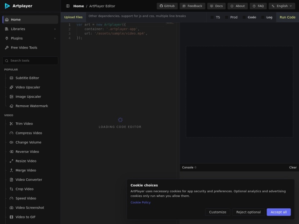Screen dimensions: 299x224
Task: Click the GitHub octocat icon
Action: pos(161,6)
